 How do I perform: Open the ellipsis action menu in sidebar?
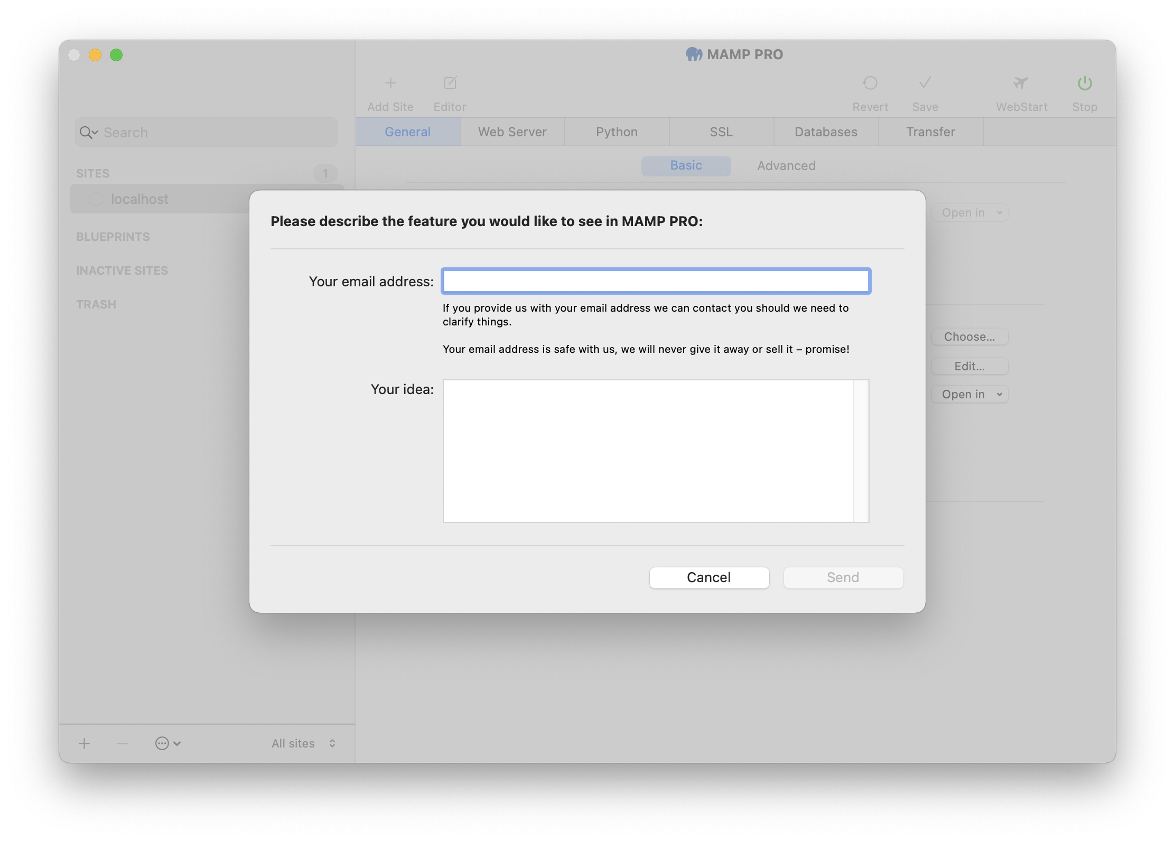[x=168, y=743]
